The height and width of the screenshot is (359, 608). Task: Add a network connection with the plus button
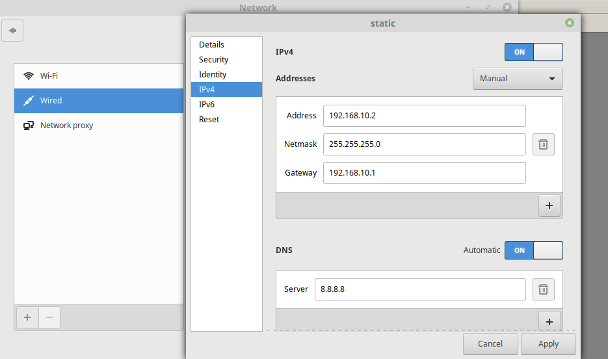pyautogui.click(x=27, y=317)
